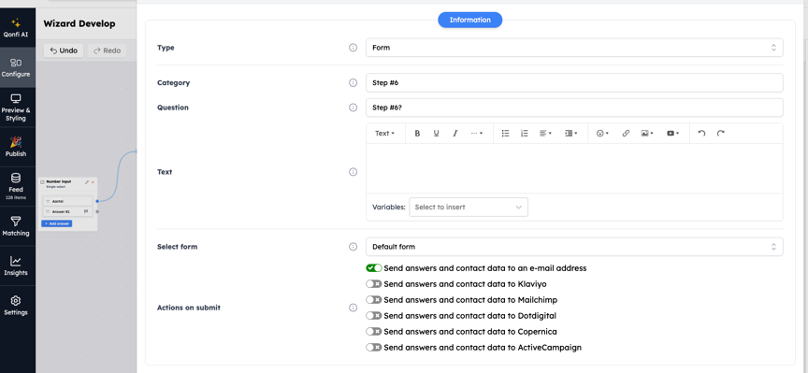Click the info icon next to Type
Screen dimensions: 808x373
pyautogui.click(x=353, y=48)
